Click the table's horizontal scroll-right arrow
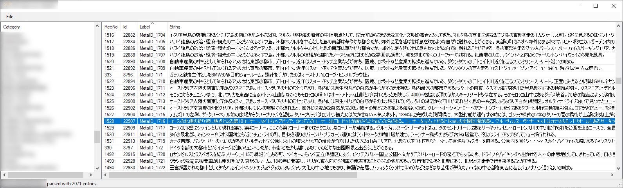The width and height of the screenshot is (623, 188). tap(612, 175)
